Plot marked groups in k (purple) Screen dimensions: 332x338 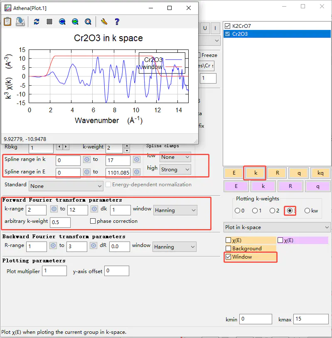(263, 186)
